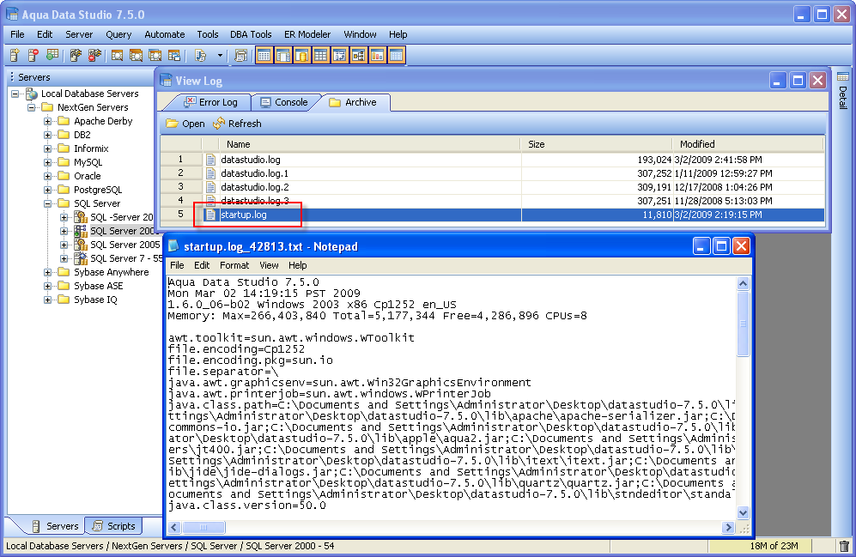Open the script toolbar dropdown arrow
856x557 pixels.
220,55
